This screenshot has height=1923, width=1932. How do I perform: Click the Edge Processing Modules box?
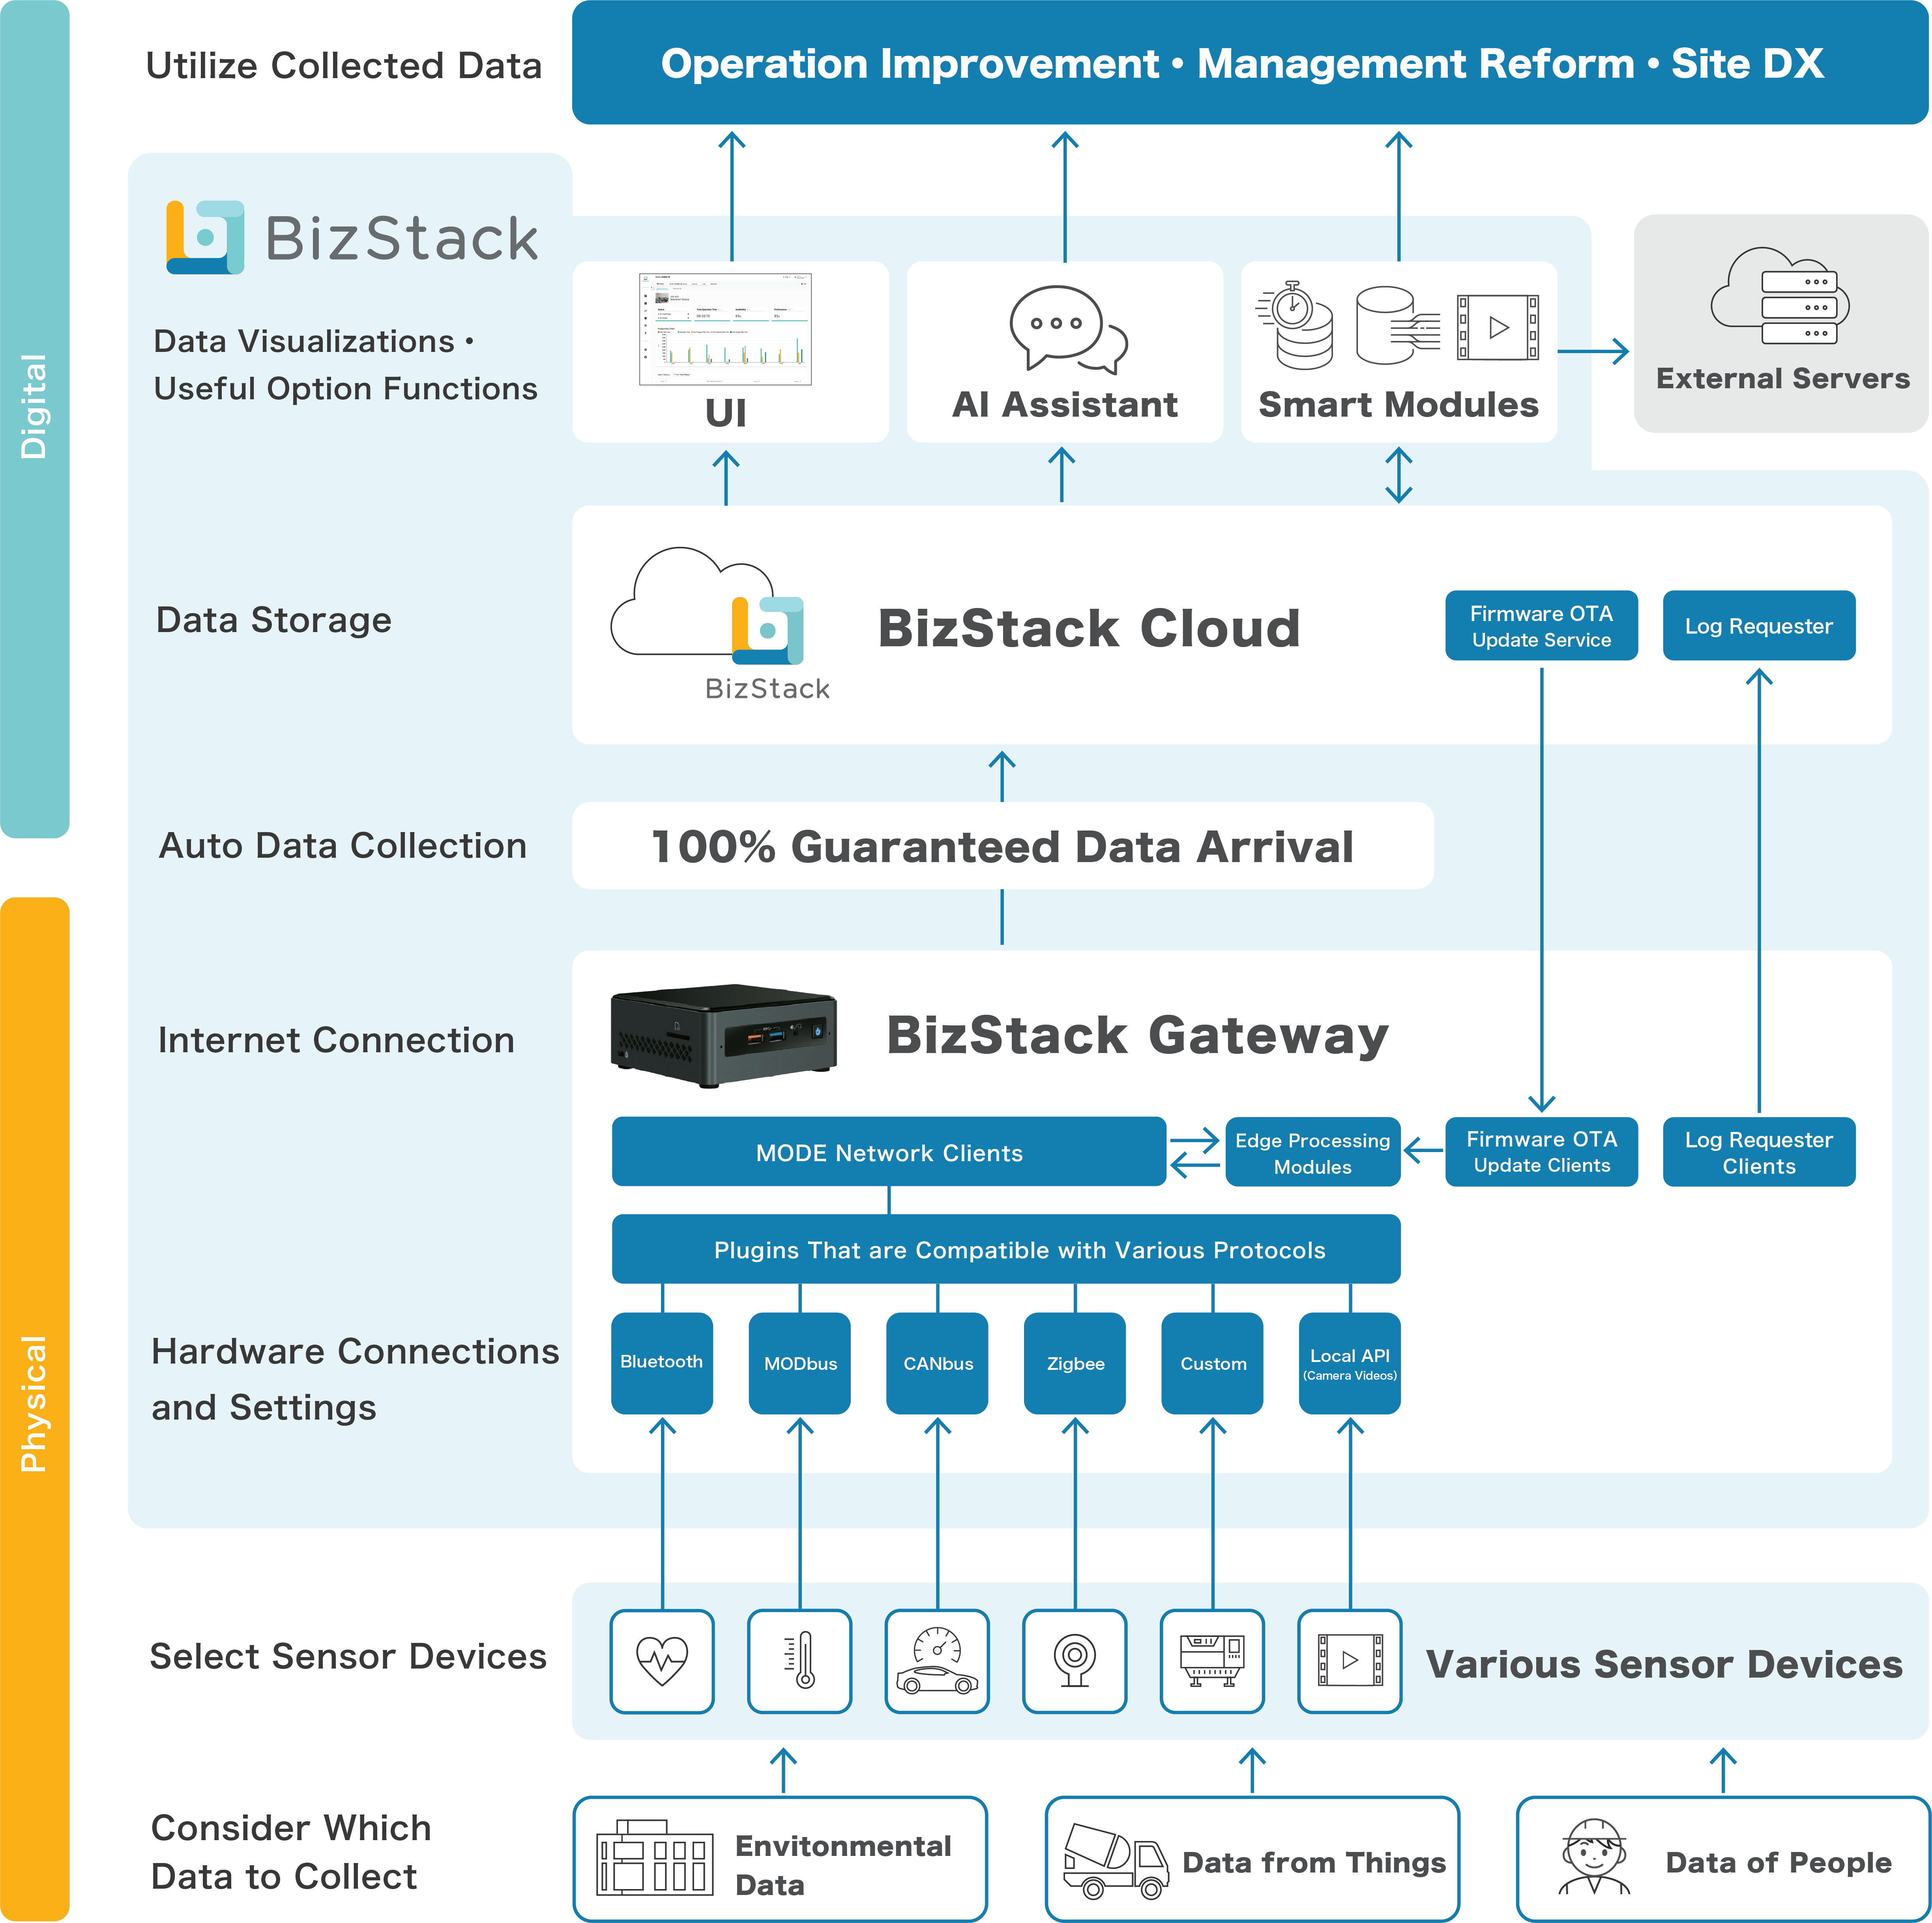tap(1313, 1152)
